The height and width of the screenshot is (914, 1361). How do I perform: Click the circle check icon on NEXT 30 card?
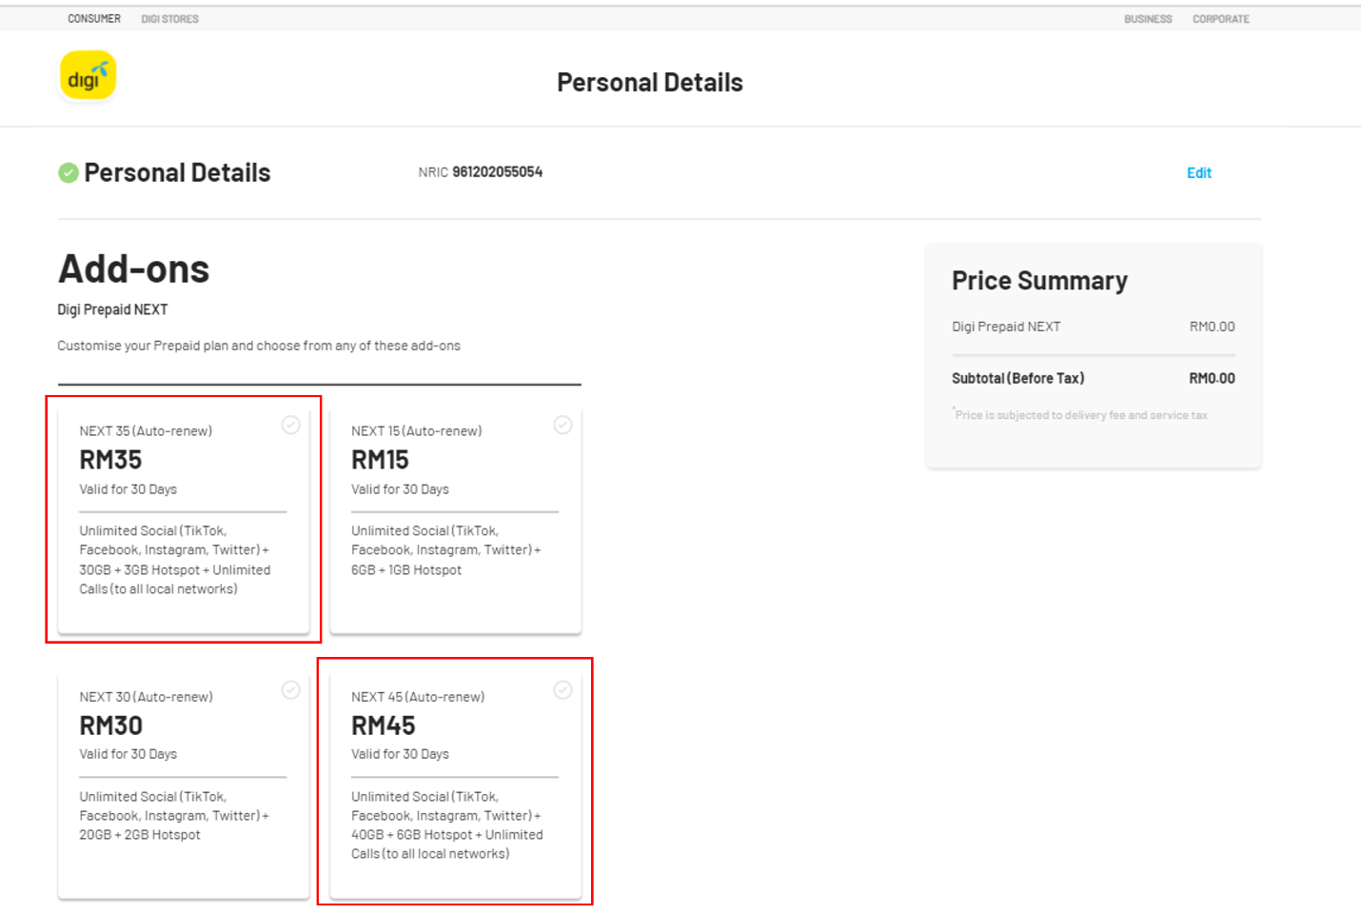[291, 690]
